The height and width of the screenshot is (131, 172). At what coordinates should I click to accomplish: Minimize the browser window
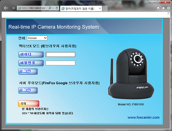click(152, 2)
